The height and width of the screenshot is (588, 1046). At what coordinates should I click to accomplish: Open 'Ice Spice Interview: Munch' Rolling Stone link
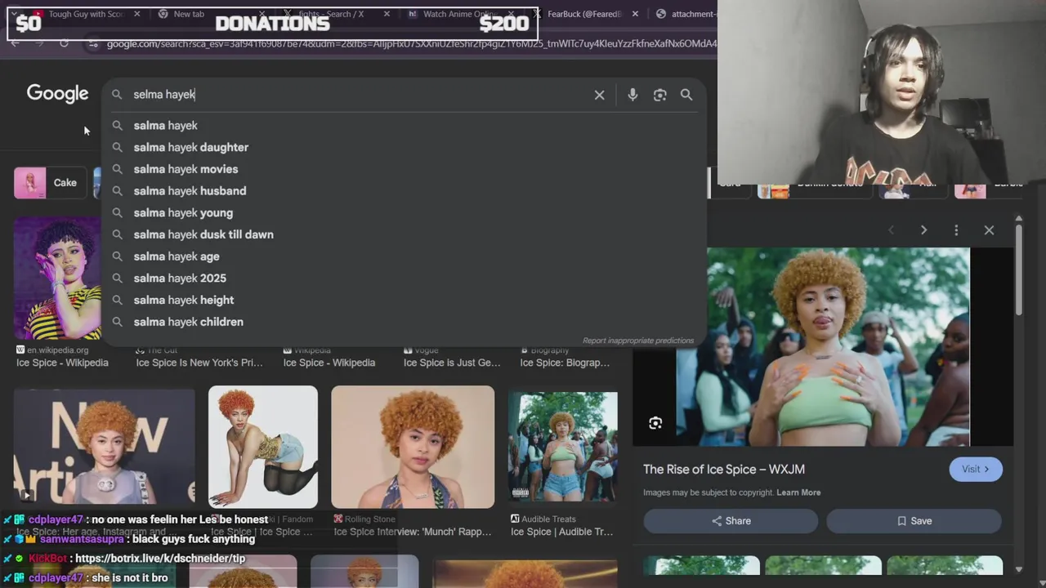pos(413,532)
